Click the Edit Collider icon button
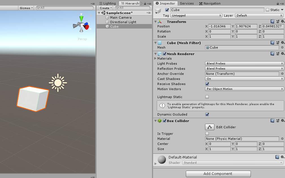285x178 pixels. 210,127
